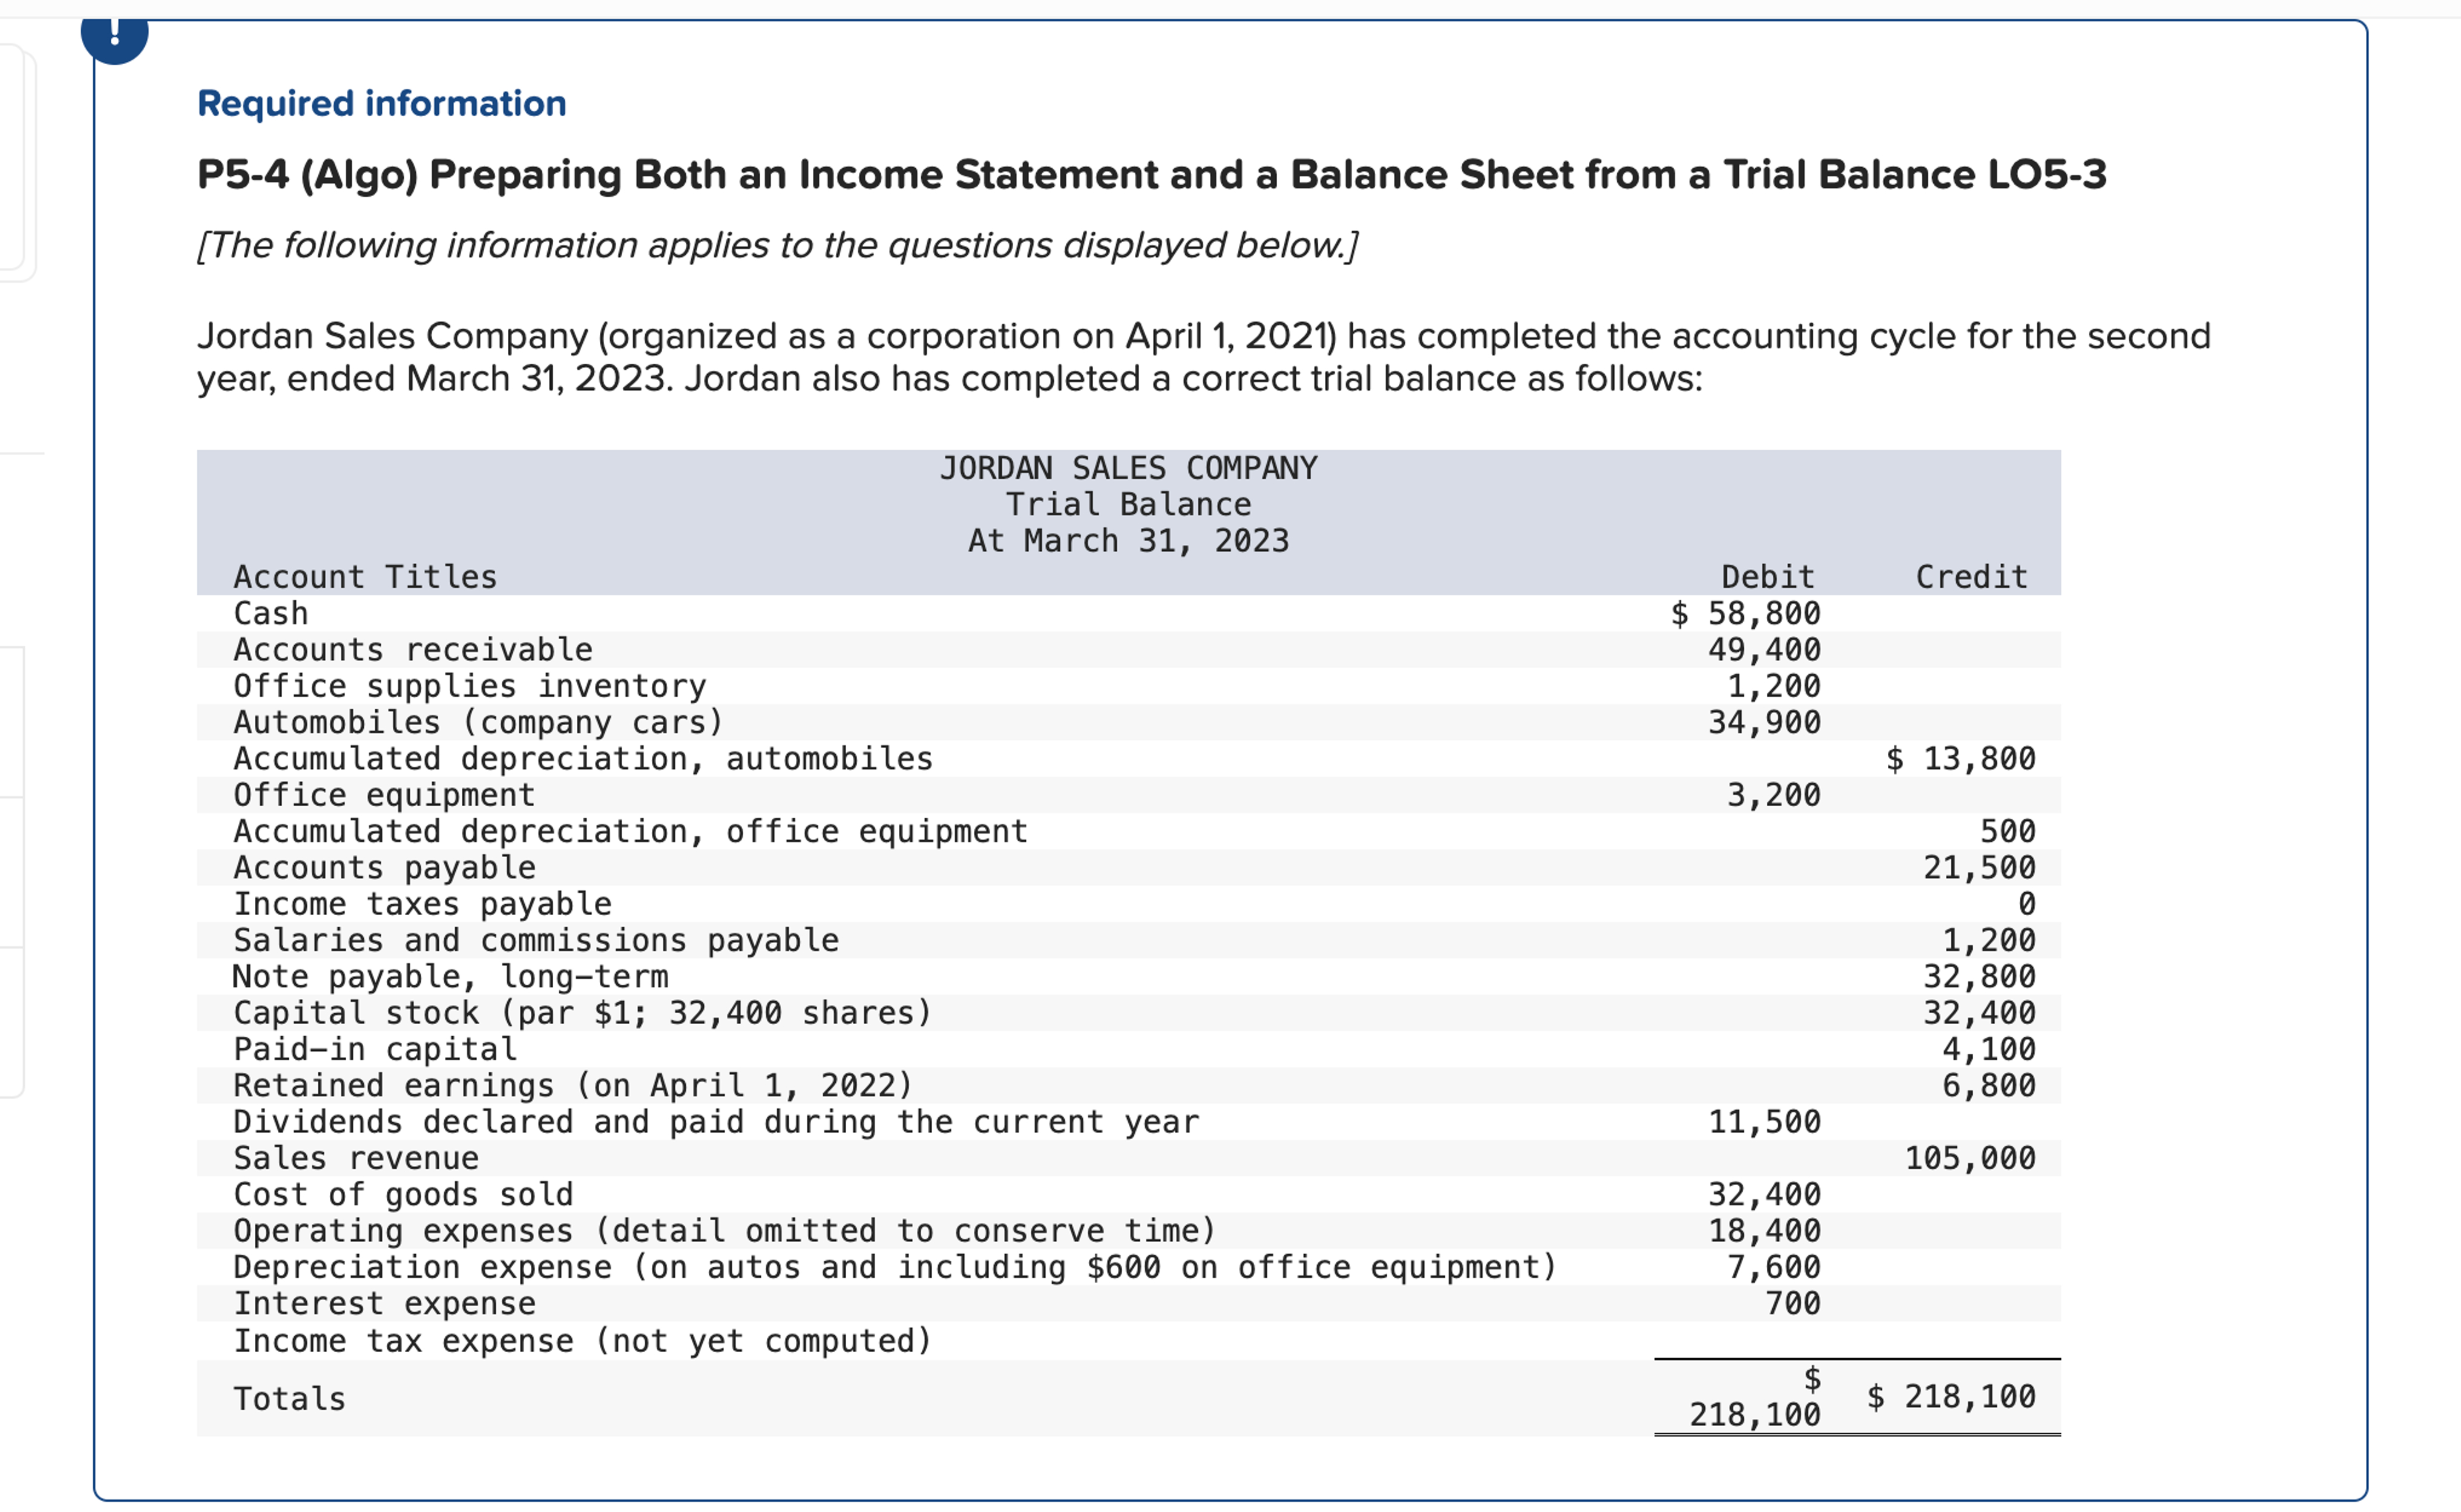
Task: Select the Note payable, long-term entry
Action: (x=451, y=976)
